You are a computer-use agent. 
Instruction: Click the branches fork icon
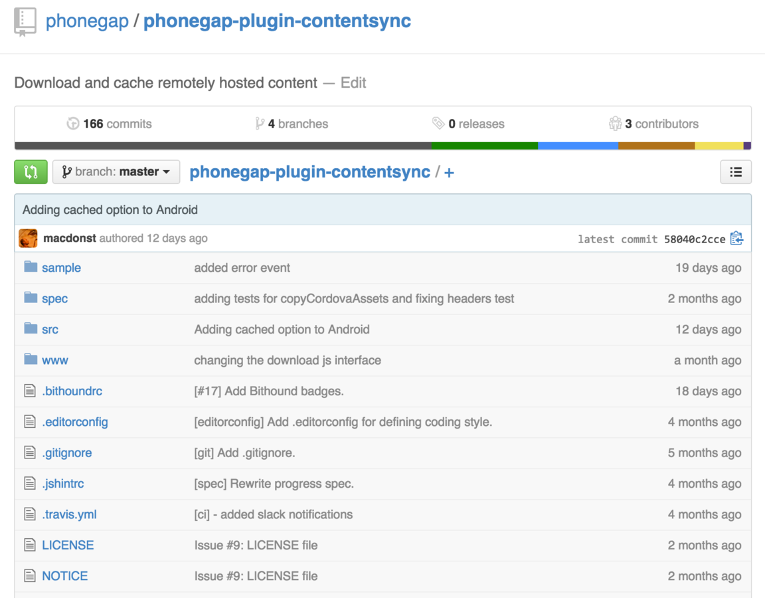tap(260, 124)
